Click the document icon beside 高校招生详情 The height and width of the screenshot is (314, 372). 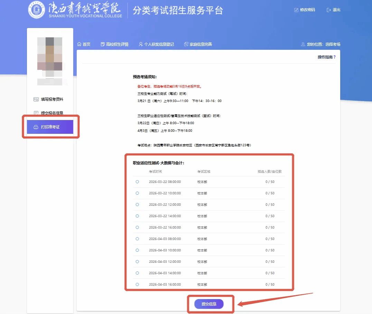point(103,44)
